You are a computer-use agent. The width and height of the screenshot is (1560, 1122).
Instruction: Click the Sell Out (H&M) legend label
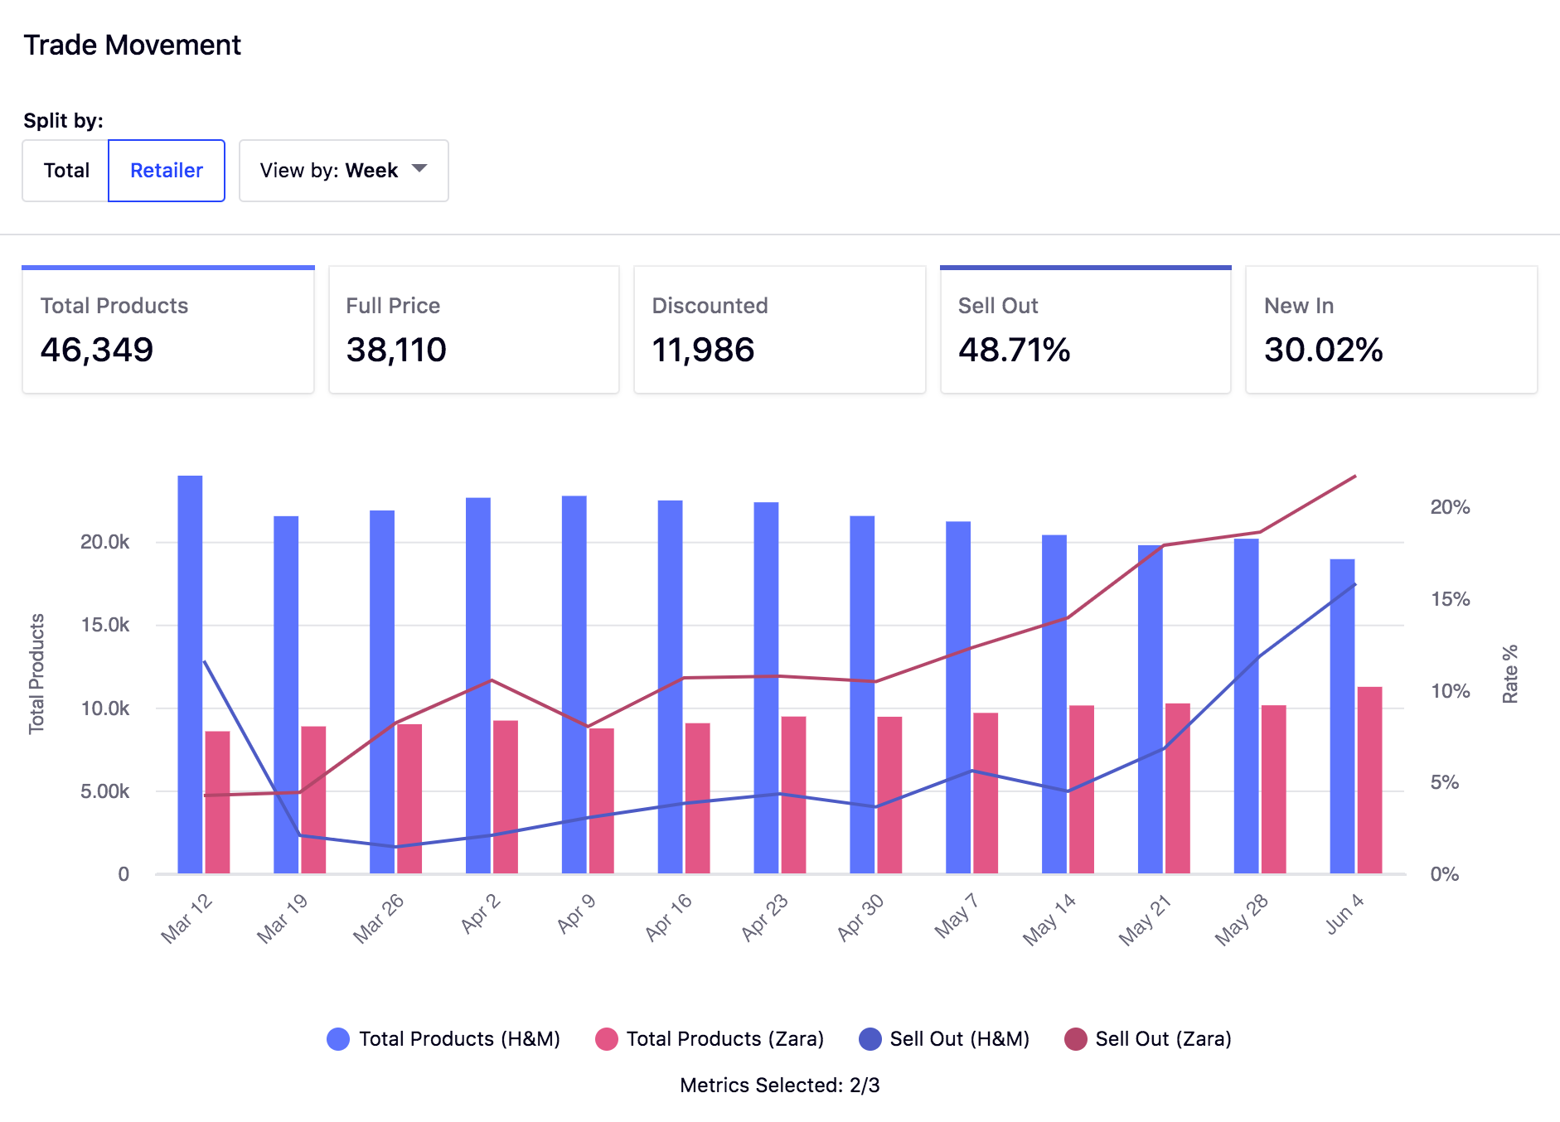pyautogui.click(x=960, y=1039)
